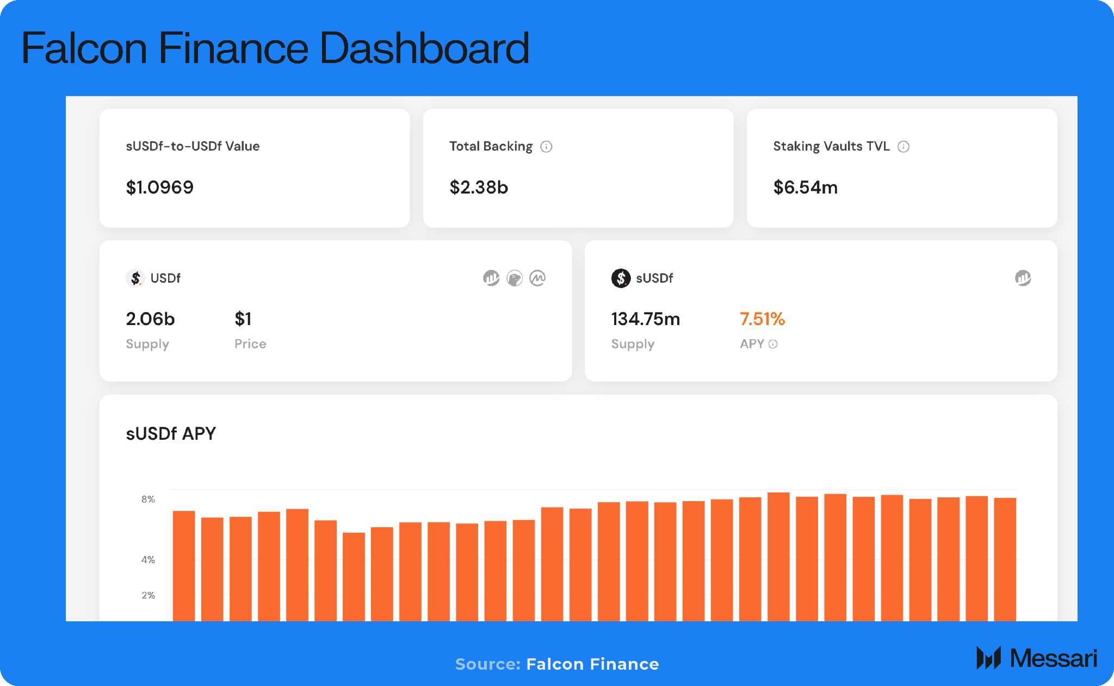Select the $1.0969 sUSDf-to-USDf value
Image resolution: width=1114 pixels, height=686 pixels.
click(159, 188)
